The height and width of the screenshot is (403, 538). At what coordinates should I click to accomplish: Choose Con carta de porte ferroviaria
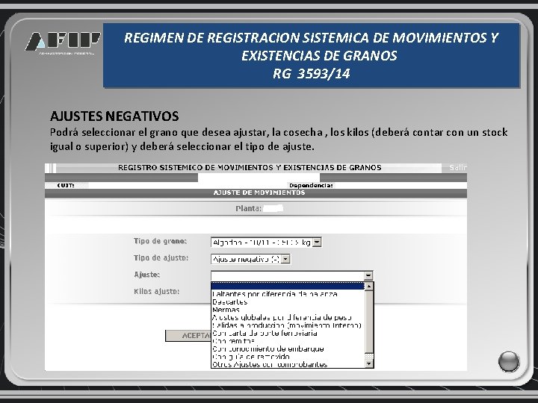(265, 333)
